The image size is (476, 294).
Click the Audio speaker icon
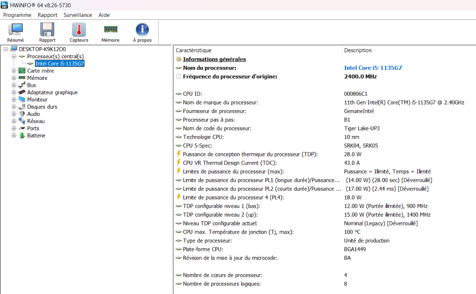[x=22, y=114]
